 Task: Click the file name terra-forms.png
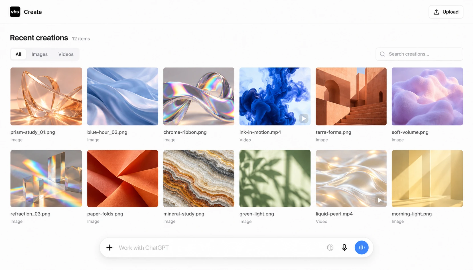333,132
